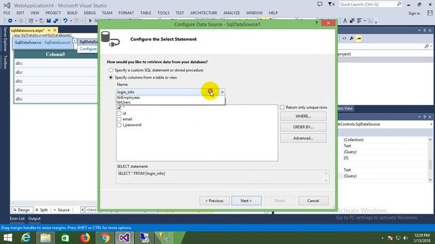Open the navigate backward dropdown arrow
The image size is (435, 244).
[15, 21]
